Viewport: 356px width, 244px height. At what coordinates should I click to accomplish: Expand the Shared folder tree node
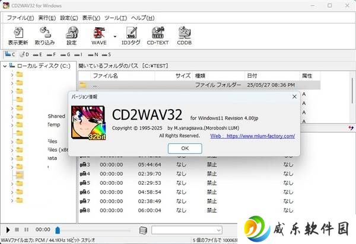[x=12, y=117]
